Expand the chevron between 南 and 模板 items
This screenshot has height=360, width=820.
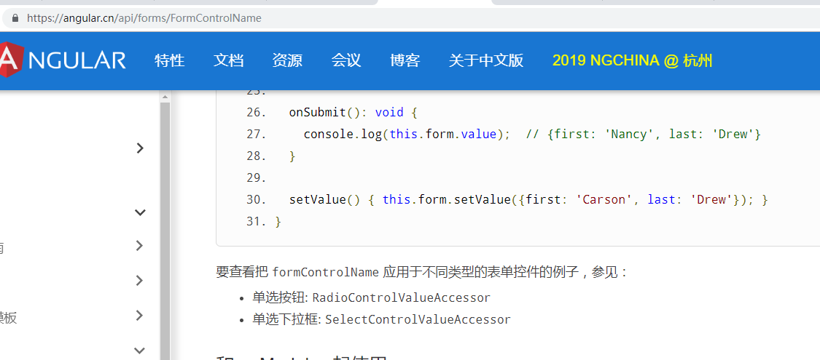click(x=140, y=281)
